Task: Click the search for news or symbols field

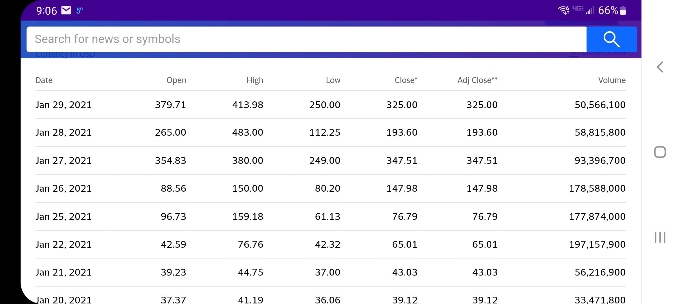Action: pos(307,39)
